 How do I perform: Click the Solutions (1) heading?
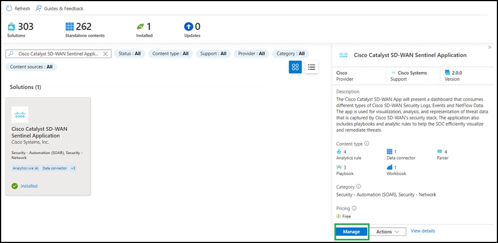(25, 87)
